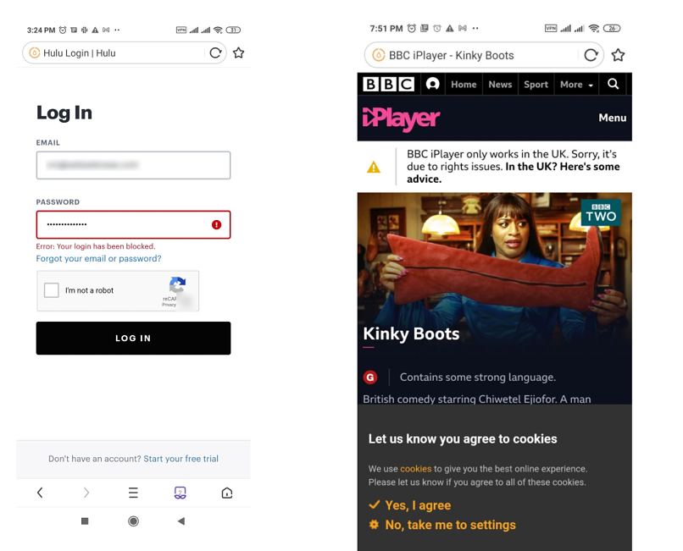Click the red password error icon

(216, 224)
